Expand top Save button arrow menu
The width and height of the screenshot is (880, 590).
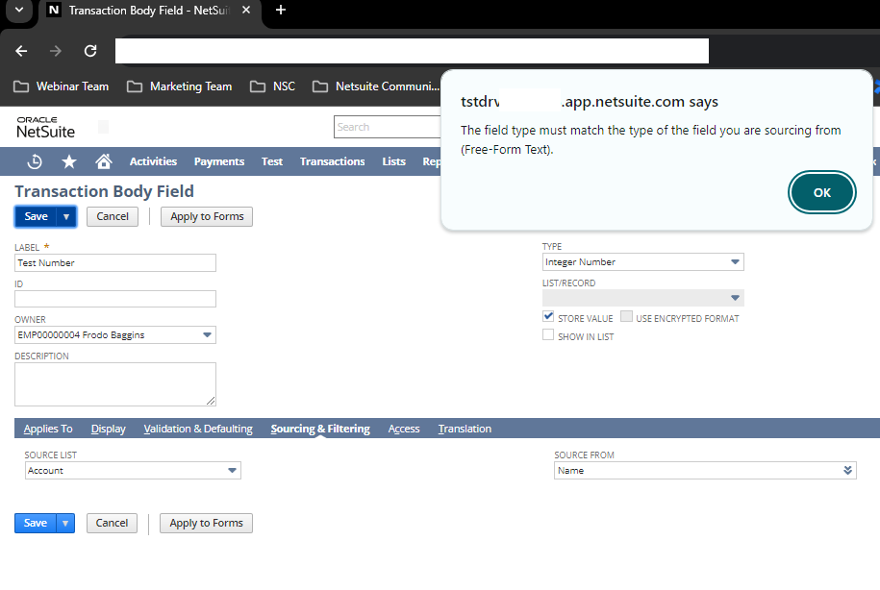(66, 216)
